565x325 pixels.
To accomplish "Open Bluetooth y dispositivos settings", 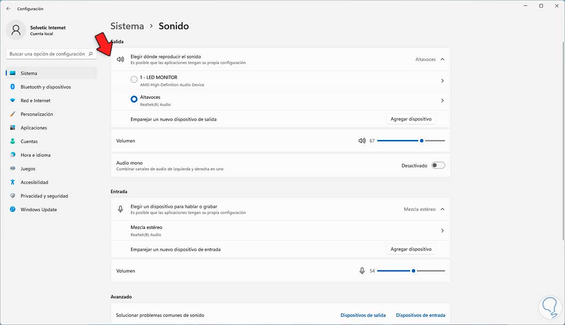I will [45, 87].
